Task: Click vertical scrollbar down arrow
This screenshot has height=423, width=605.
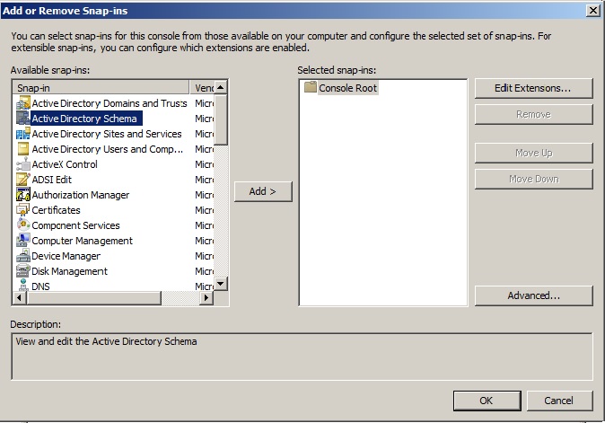Action: click(221, 284)
